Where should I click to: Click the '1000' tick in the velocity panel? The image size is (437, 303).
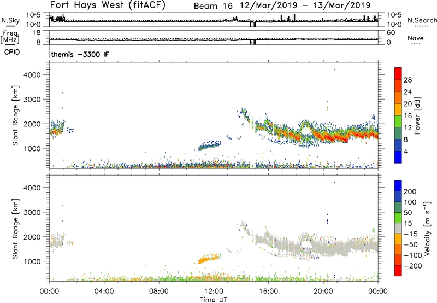(32, 261)
